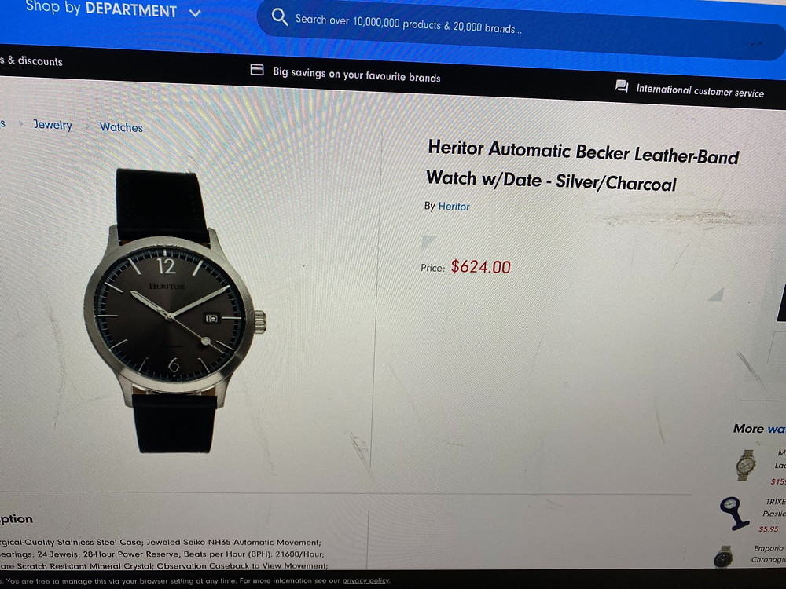Click the Heritor watch product image

174,310
